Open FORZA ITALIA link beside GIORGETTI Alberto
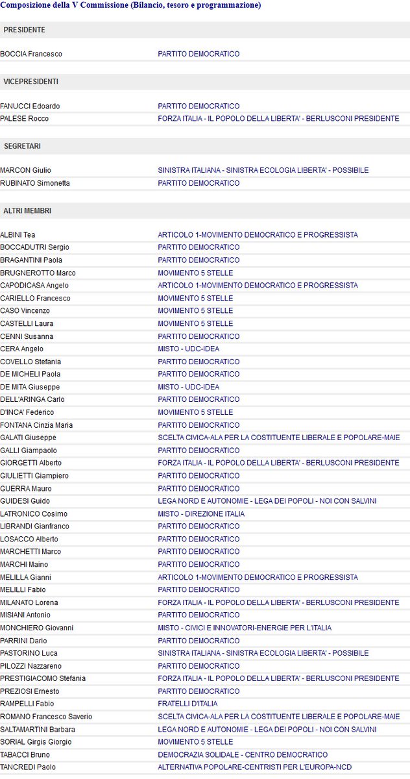 click(278, 463)
